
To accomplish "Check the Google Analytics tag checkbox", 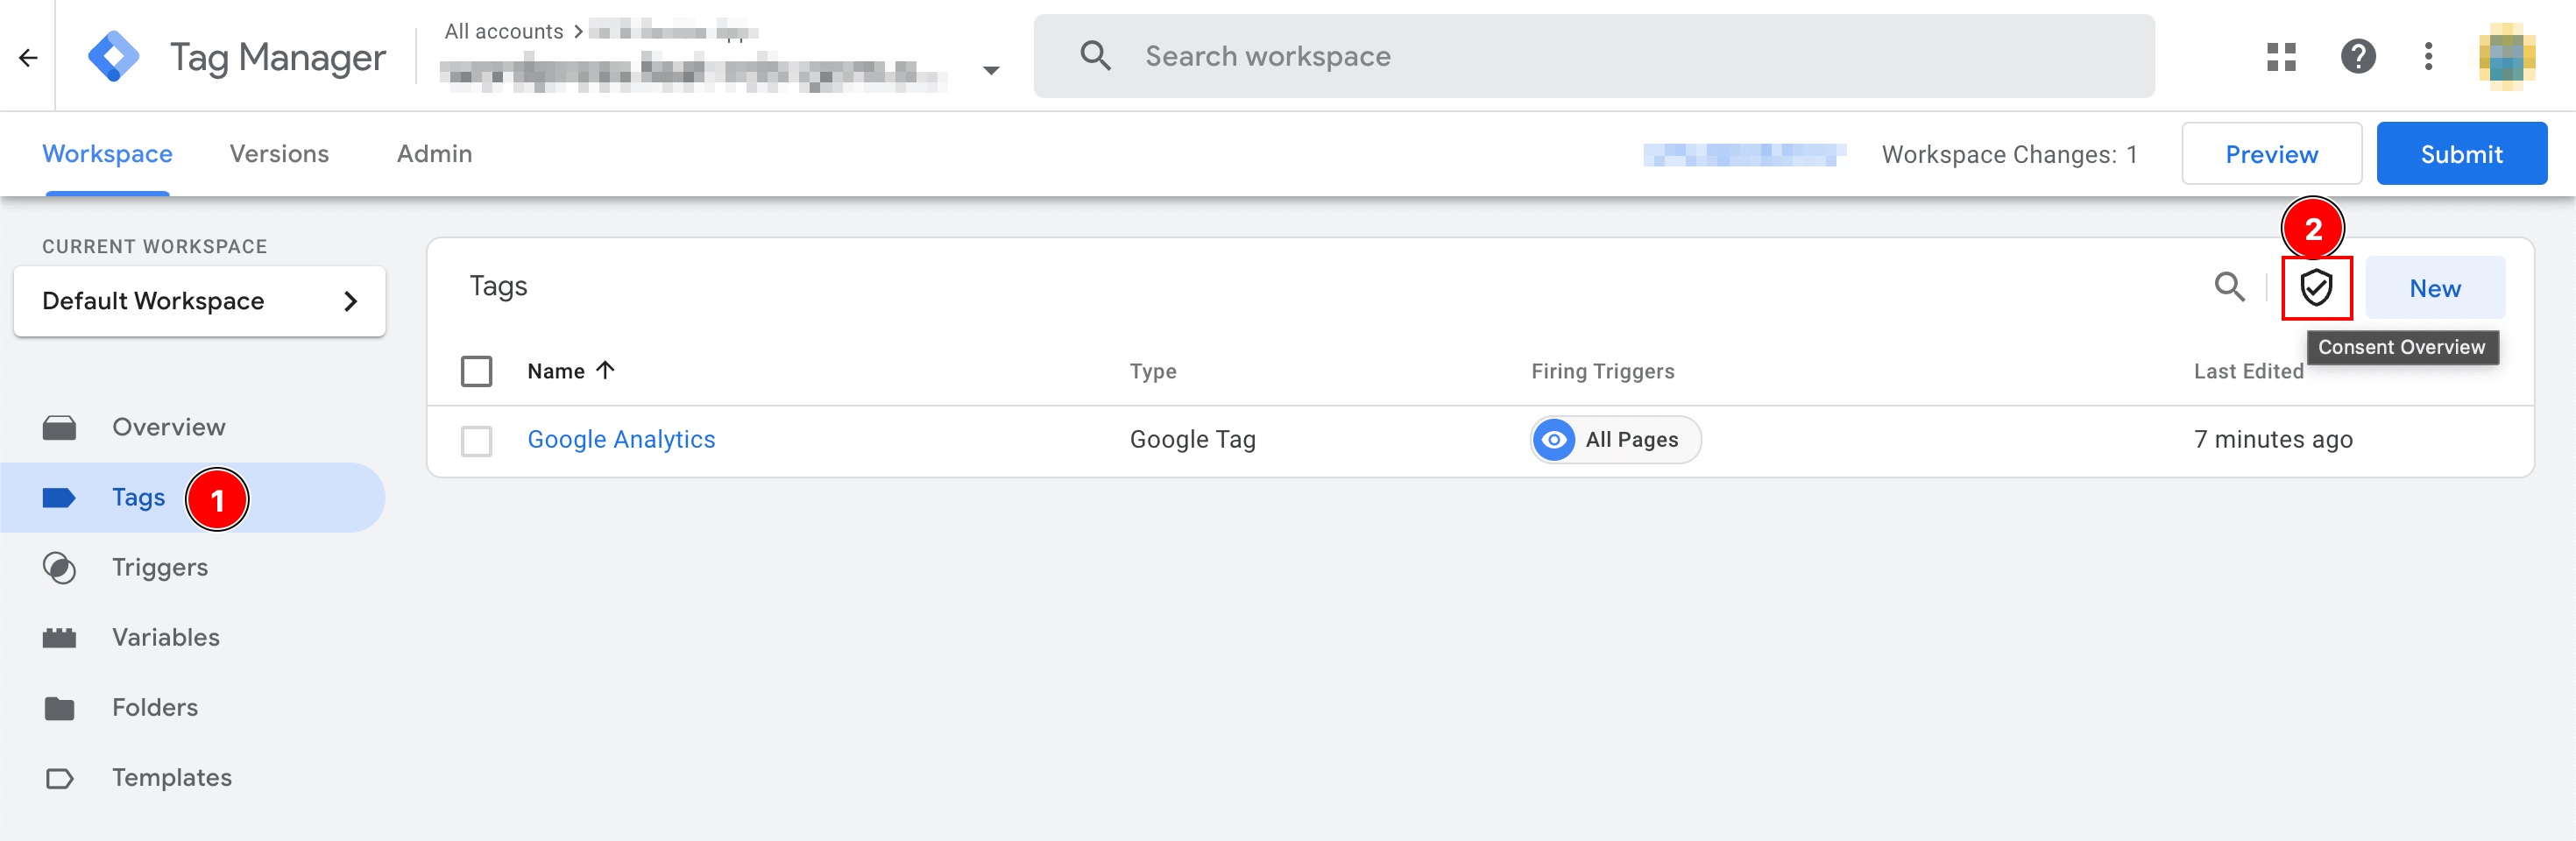I will click(476, 440).
